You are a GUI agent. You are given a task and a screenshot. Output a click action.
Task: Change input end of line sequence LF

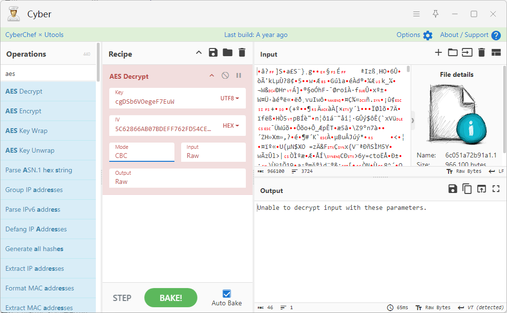[496, 171]
